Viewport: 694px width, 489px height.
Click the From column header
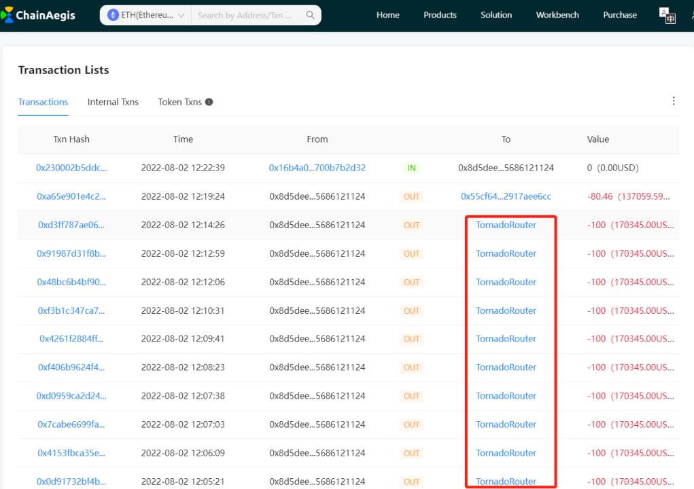tap(317, 139)
